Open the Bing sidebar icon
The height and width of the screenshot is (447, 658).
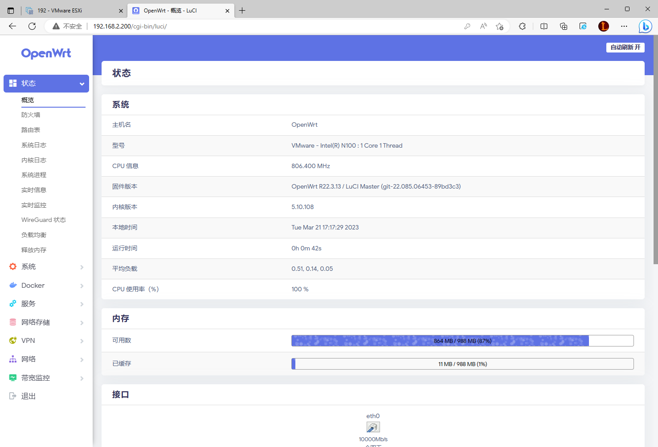[645, 26]
